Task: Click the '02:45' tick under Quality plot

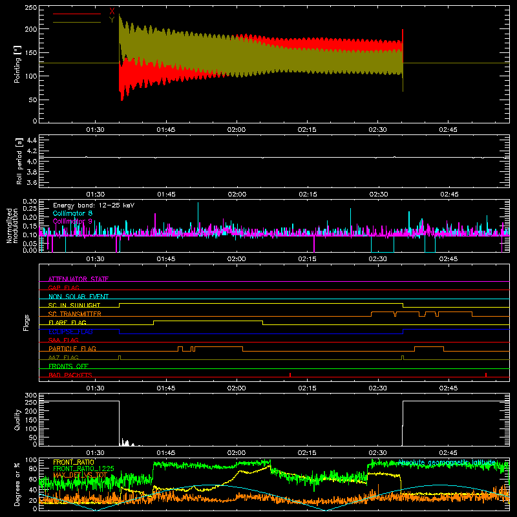Action: [x=448, y=453]
